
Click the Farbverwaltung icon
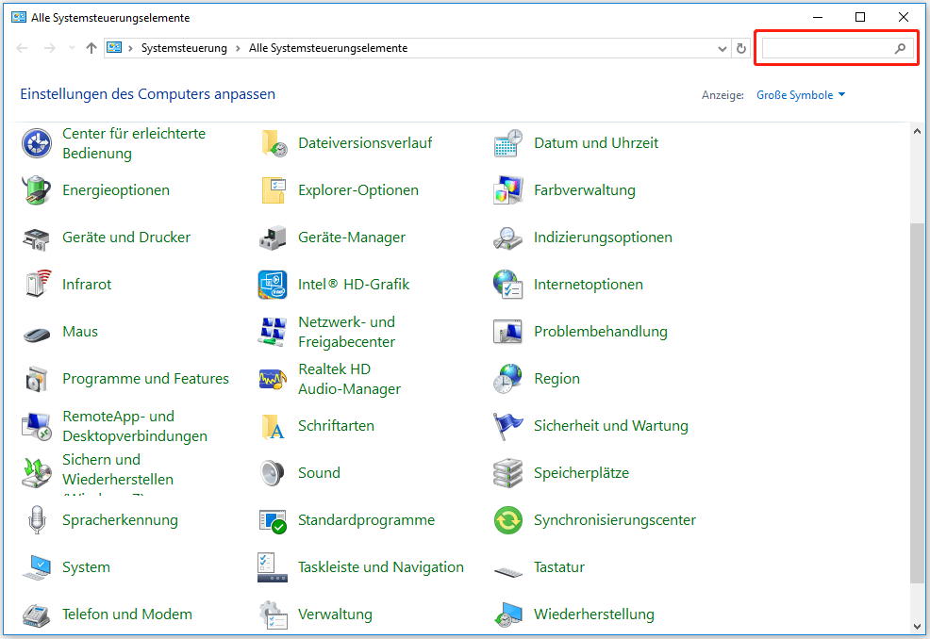point(508,190)
